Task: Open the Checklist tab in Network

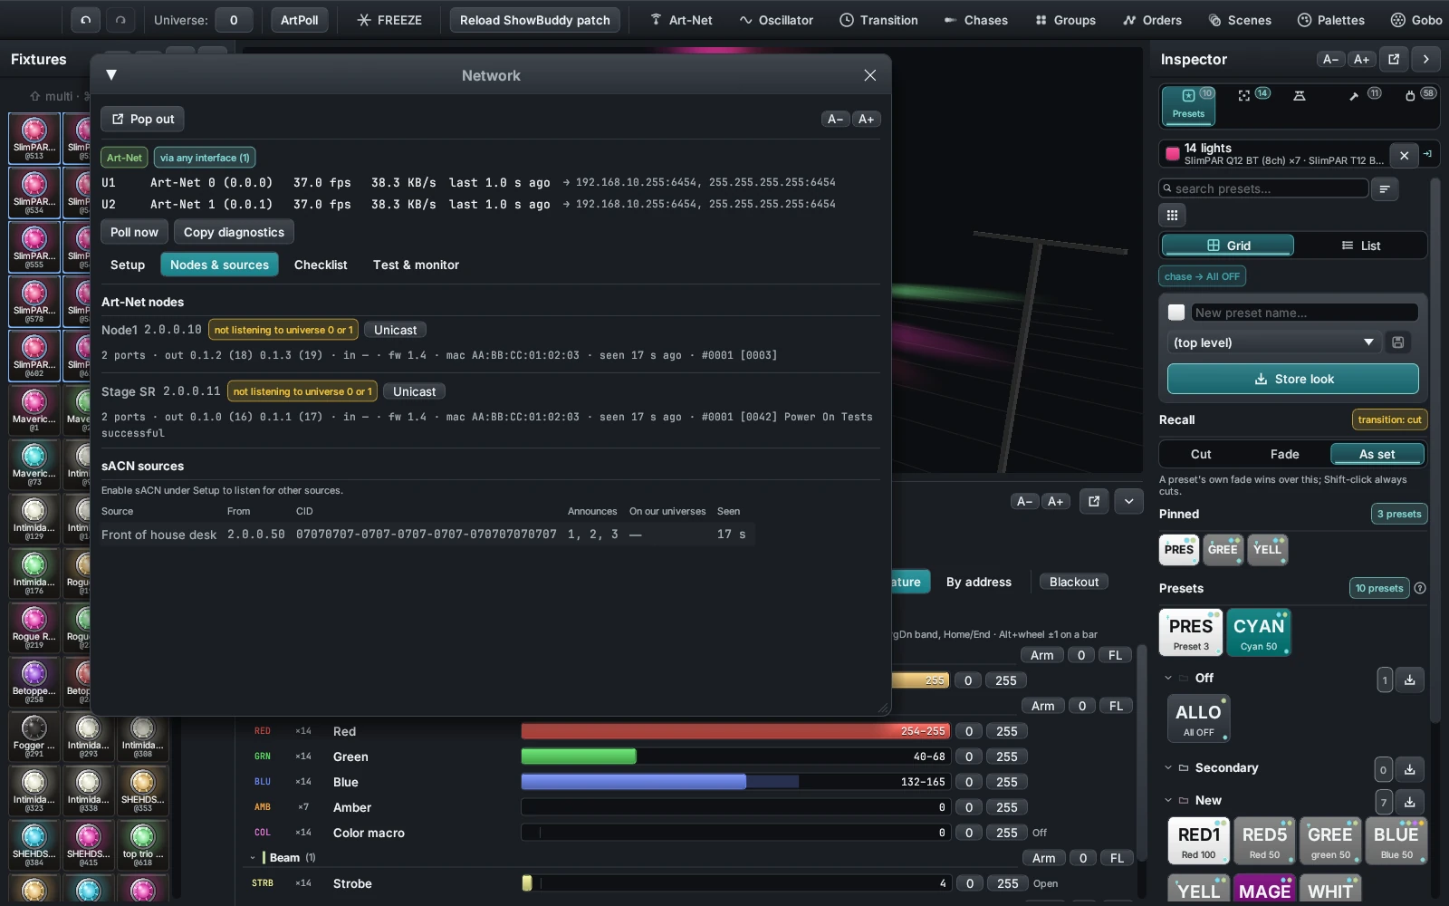Action: [321, 265]
